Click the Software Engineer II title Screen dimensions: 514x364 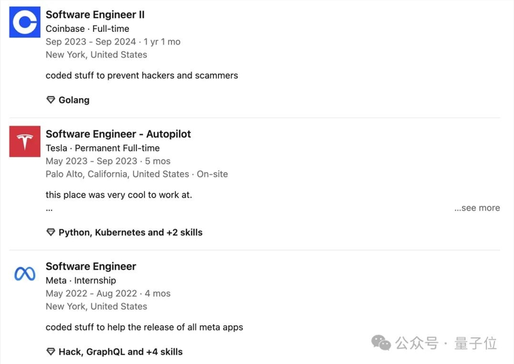pyautogui.click(x=95, y=15)
